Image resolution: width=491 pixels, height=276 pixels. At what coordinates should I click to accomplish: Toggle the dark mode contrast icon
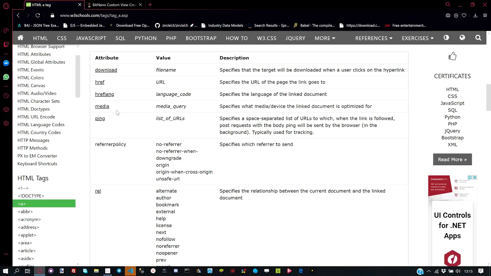point(446,38)
